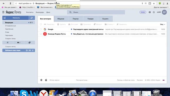Screen dimensions: 170x96
Task: Expand Другие закладки bookmarks menu
Action: (x=161, y=7)
